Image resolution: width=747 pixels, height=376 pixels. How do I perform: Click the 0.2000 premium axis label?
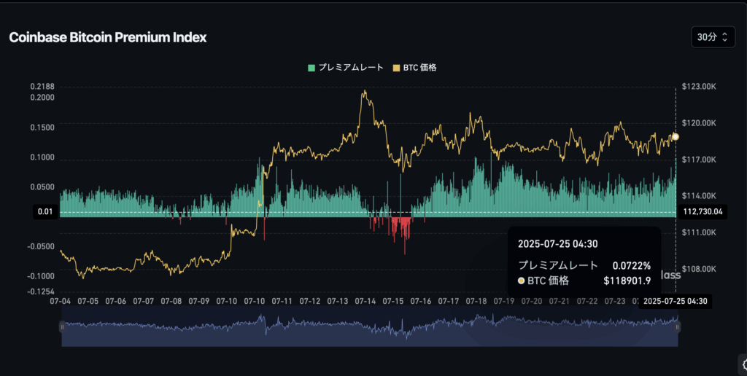pos(42,98)
